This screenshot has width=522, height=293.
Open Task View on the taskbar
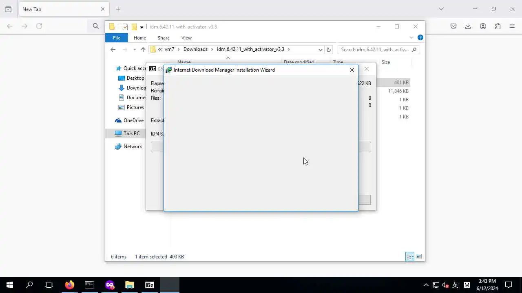pos(49,285)
